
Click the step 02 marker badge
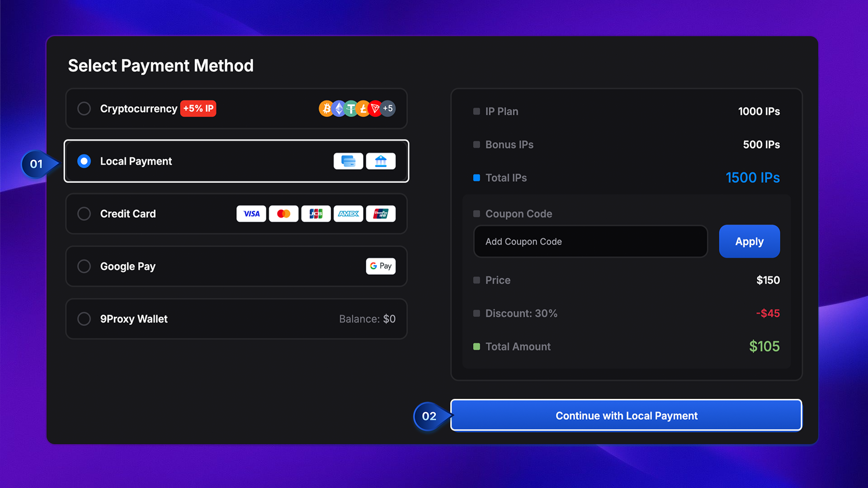pyautogui.click(x=429, y=416)
